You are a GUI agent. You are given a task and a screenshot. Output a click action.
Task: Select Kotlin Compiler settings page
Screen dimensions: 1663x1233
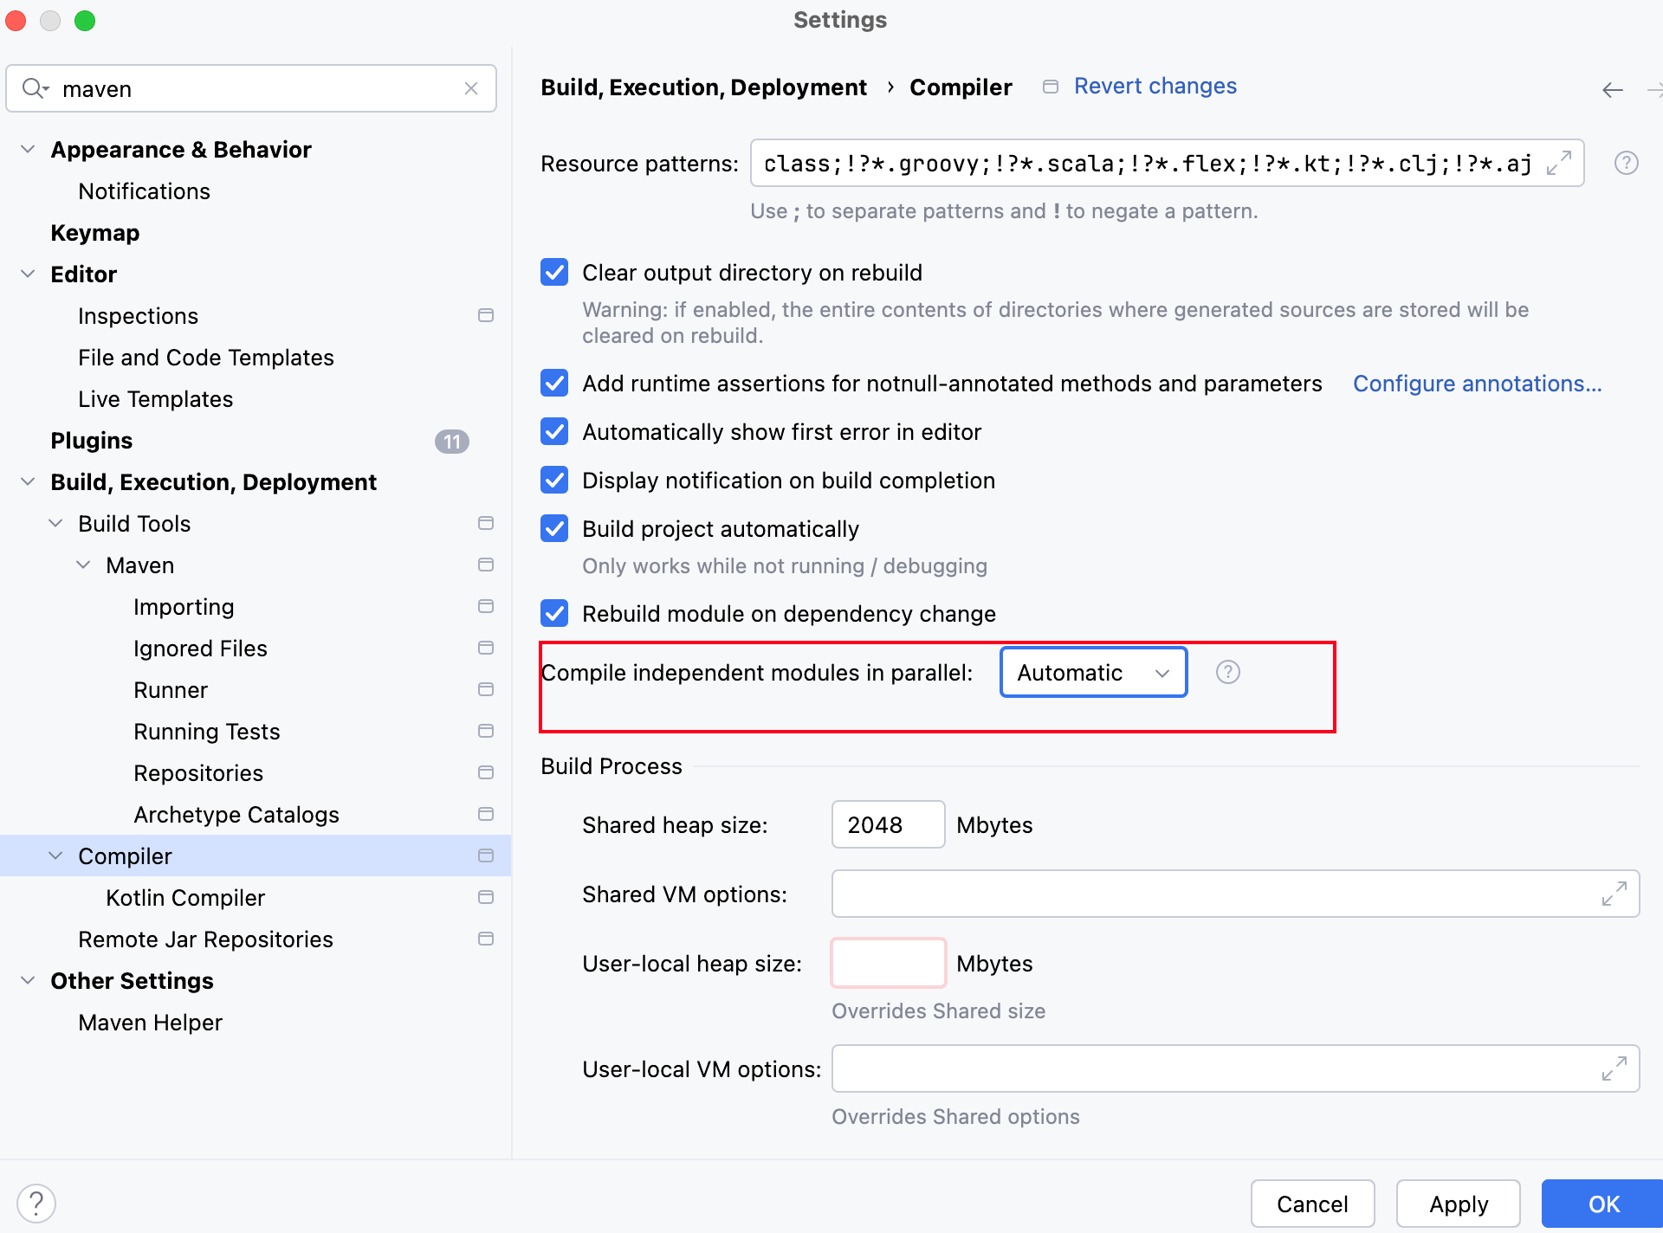pyautogui.click(x=185, y=898)
